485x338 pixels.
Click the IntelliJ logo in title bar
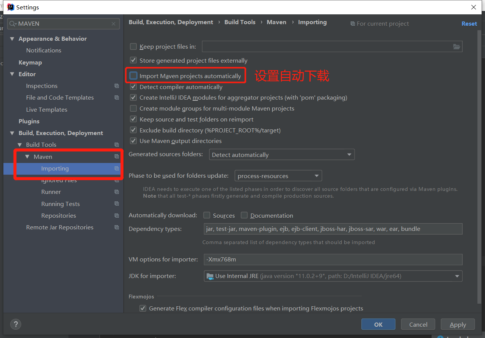pyautogui.click(x=11, y=7)
